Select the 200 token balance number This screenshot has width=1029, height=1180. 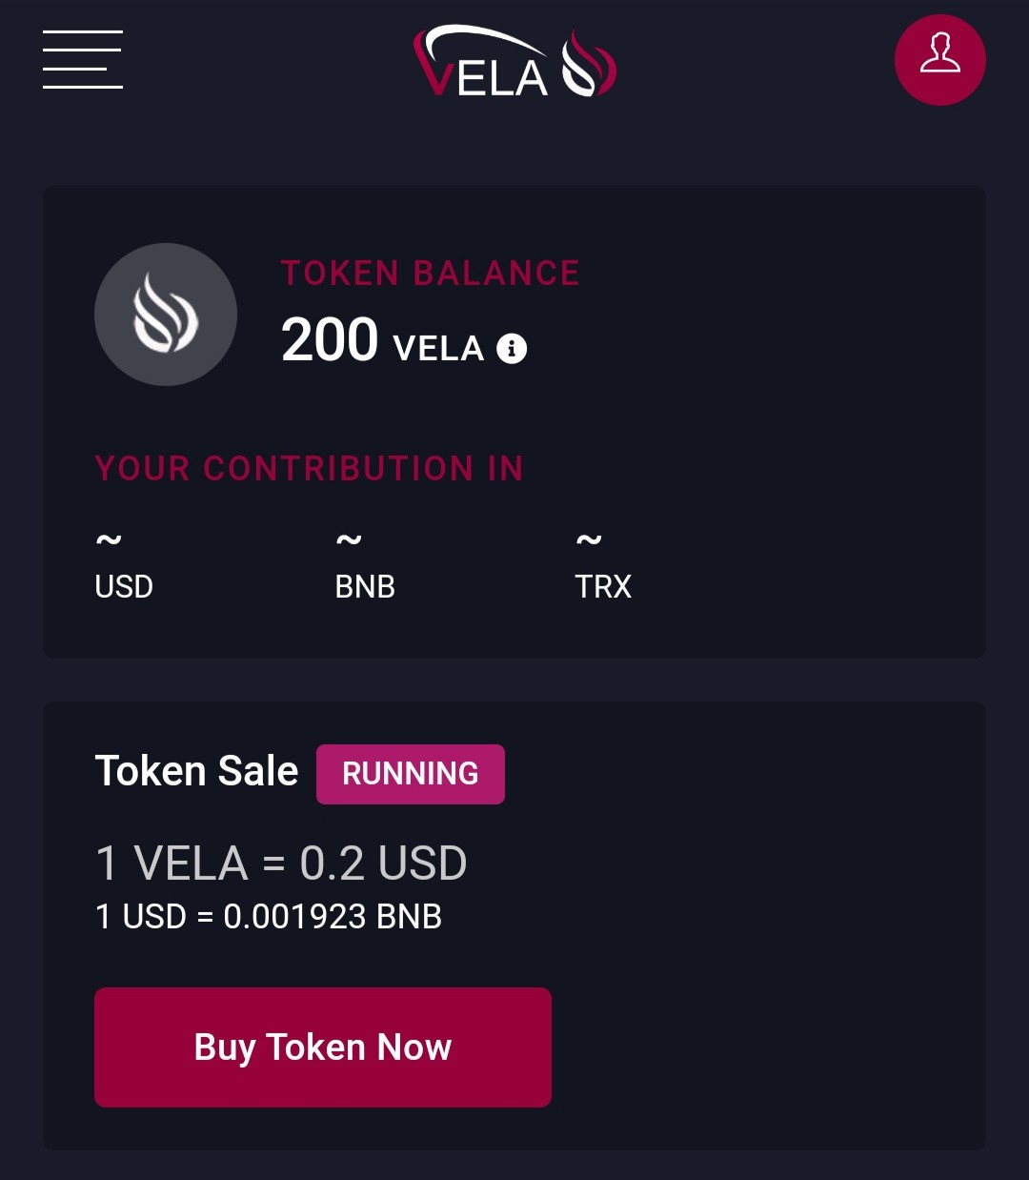[330, 340]
